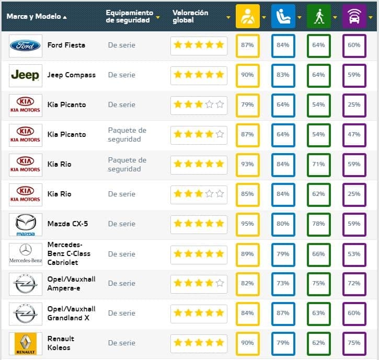Expand the Valoración global dropdown arrow
The height and width of the screenshot is (360, 379).
click(x=228, y=17)
